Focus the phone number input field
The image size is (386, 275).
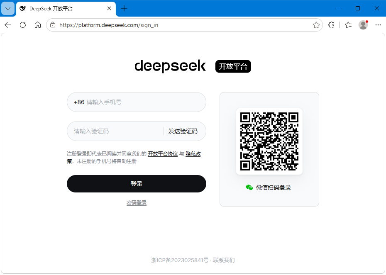pos(137,102)
